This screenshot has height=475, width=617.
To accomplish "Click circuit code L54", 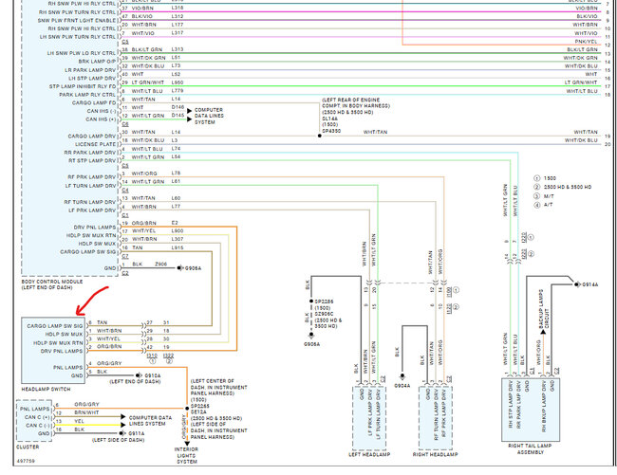I will [176, 156].
